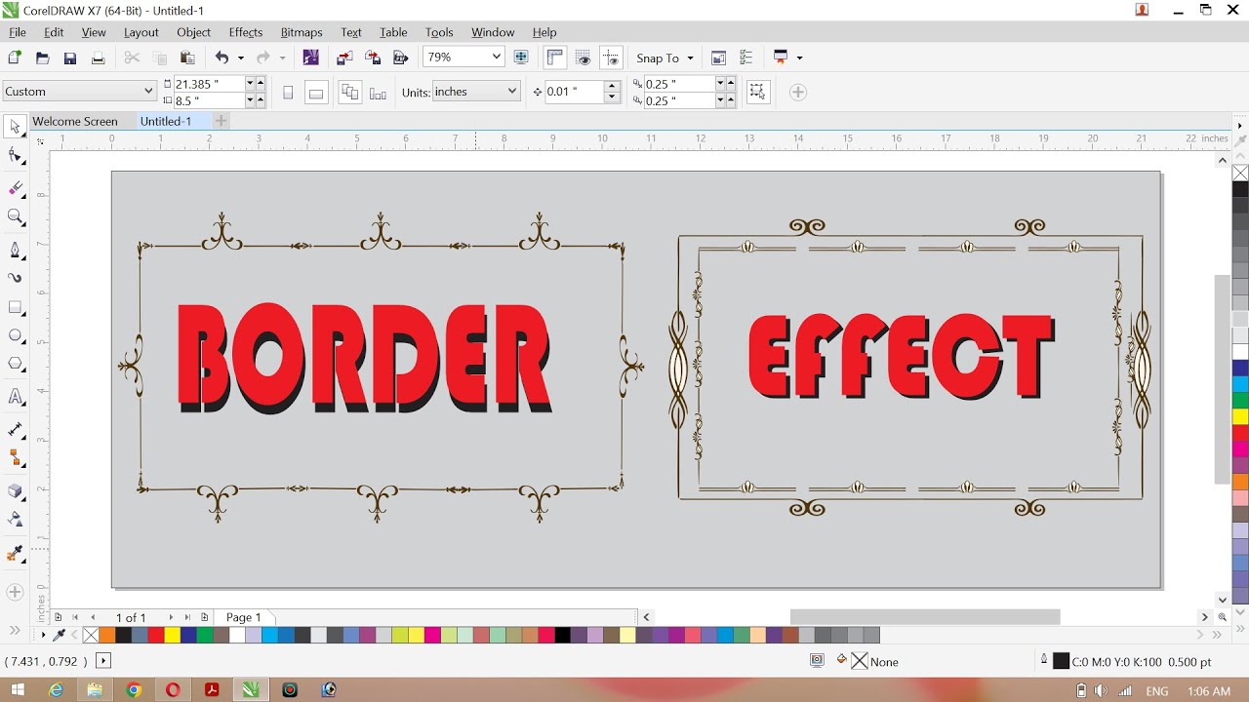1249x702 pixels.
Task: Switch to the Welcome Screen tab
Action: (x=75, y=121)
